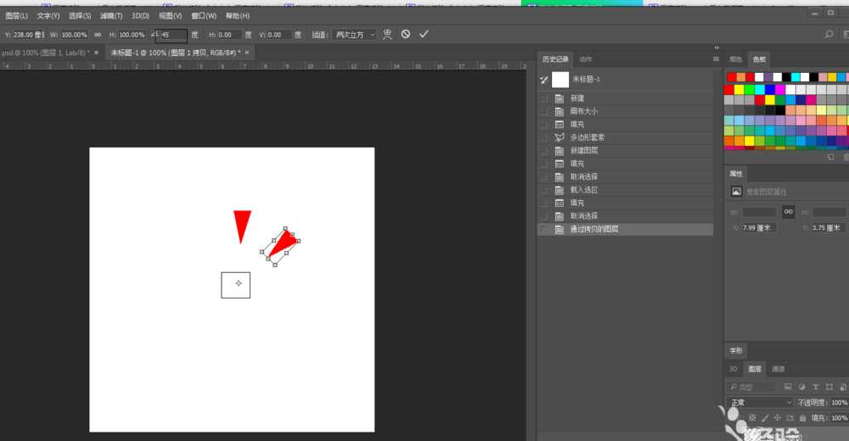Open the 窗口(W) menu
Image resolution: width=849 pixels, height=441 pixels.
pos(204,15)
